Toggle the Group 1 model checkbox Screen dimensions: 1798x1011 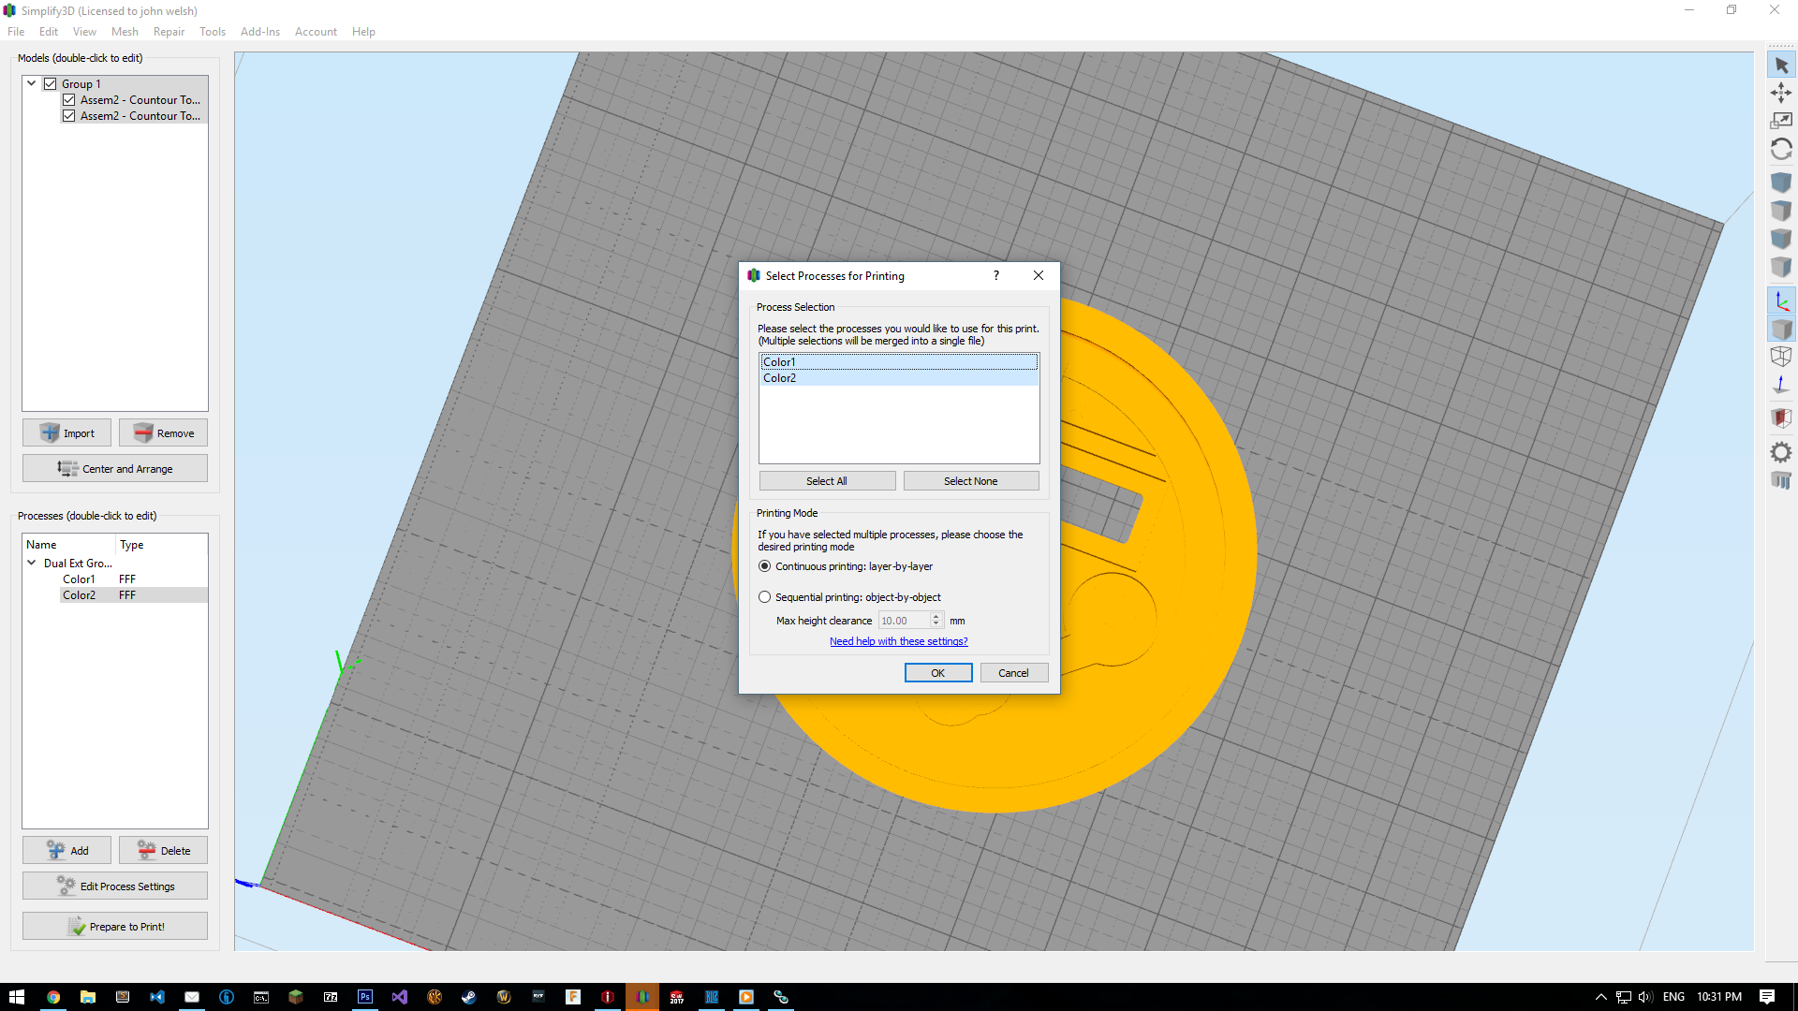point(51,84)
